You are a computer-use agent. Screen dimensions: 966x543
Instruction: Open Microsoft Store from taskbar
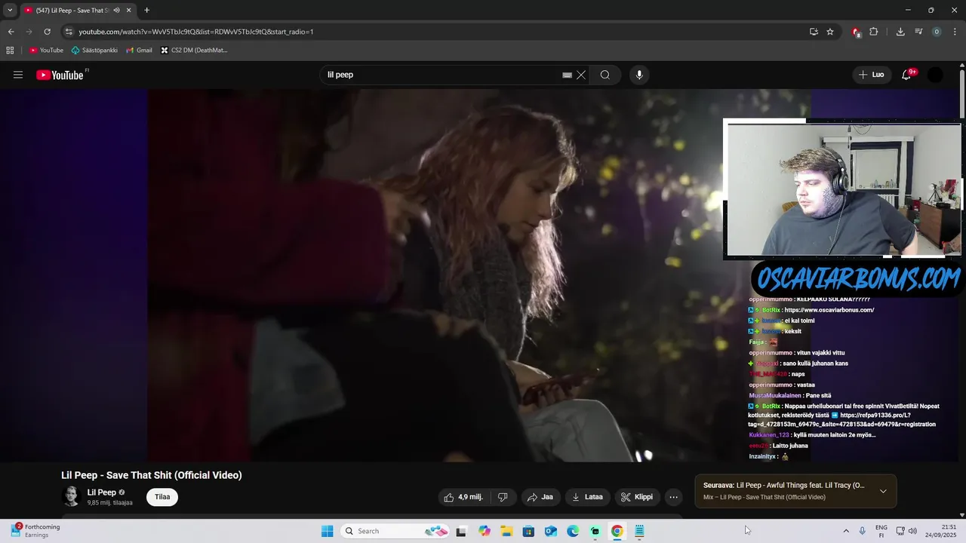pyautogui.click(x=528, y=531)
